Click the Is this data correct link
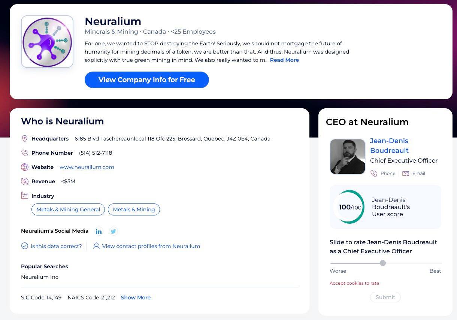This screenshot has width=457, height=320. pyautogui.click(x=56, y=246)
